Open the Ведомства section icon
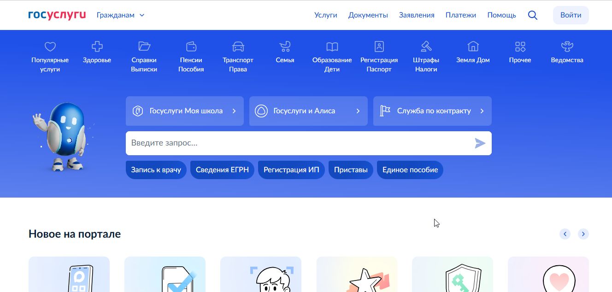 coord(567,47)
